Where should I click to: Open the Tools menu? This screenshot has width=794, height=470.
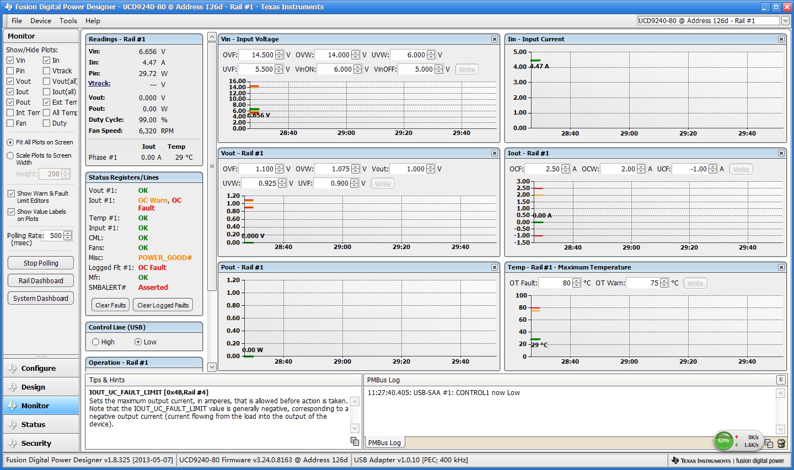[68, 21]
